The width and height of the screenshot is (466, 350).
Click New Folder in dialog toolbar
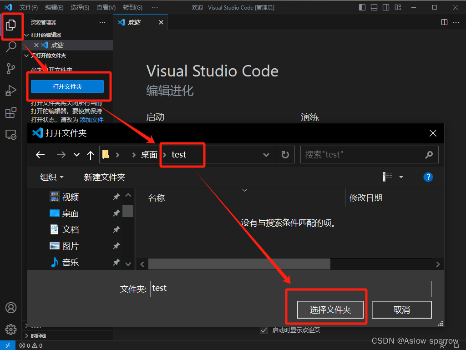[105, 177]
